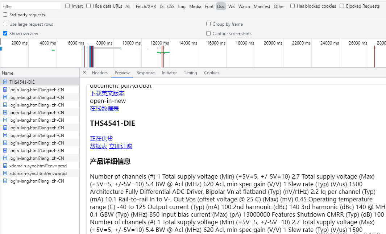386x234 pixels.
Task: Select first xdomain-sync.html?env=prod request
Action: [40, 166]
